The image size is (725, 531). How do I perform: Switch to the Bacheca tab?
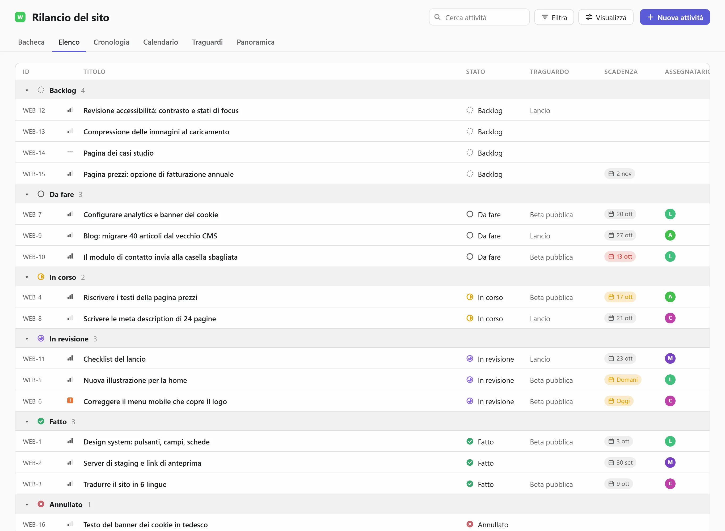[31, 42]
